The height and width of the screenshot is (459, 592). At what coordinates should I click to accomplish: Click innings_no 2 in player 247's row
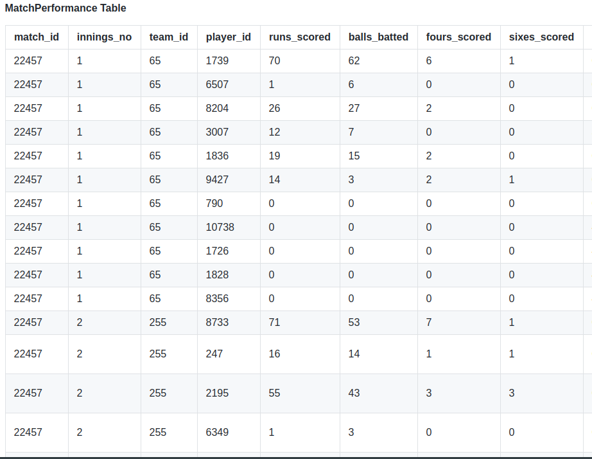[x=79, y=354]
